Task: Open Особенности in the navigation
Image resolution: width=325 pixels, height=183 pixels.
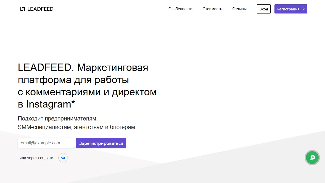Action: click(180, 9)
